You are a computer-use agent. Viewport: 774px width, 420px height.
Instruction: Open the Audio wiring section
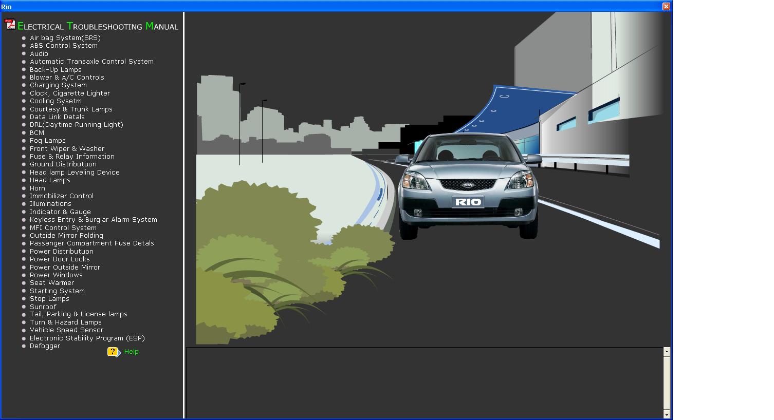pyautogui.click(x=39, y=54)
